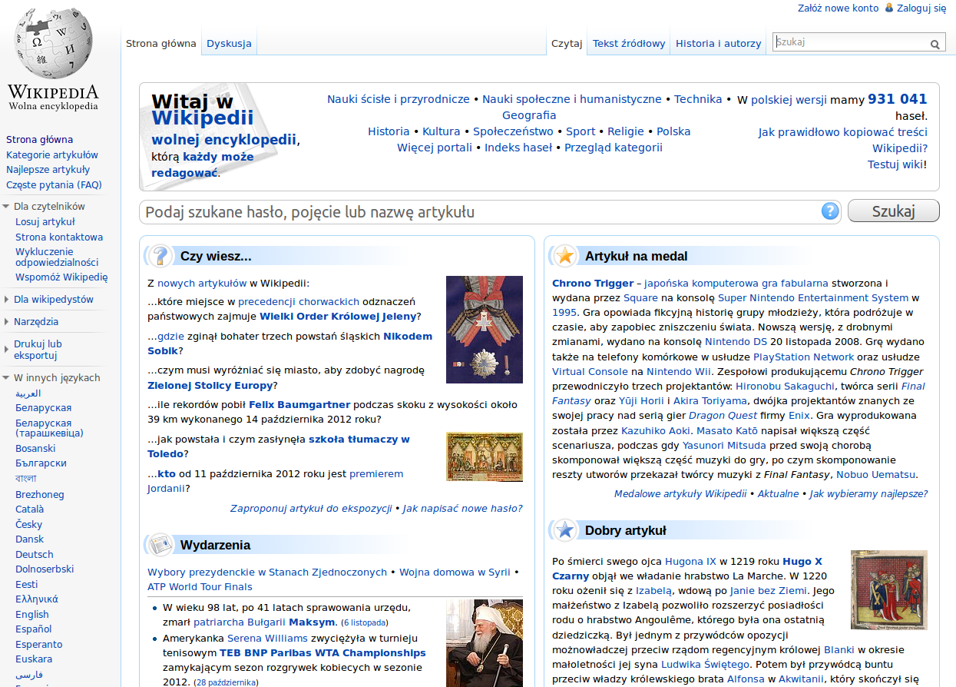956x687 pixels.
Task: Click Zaproponuj artykuł do ekspozycji link
Action: click(311, 508)
